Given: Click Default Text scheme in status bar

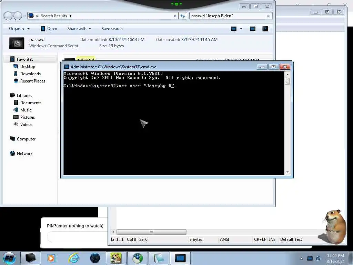Looking at the screenshot, I should [291, 239].
